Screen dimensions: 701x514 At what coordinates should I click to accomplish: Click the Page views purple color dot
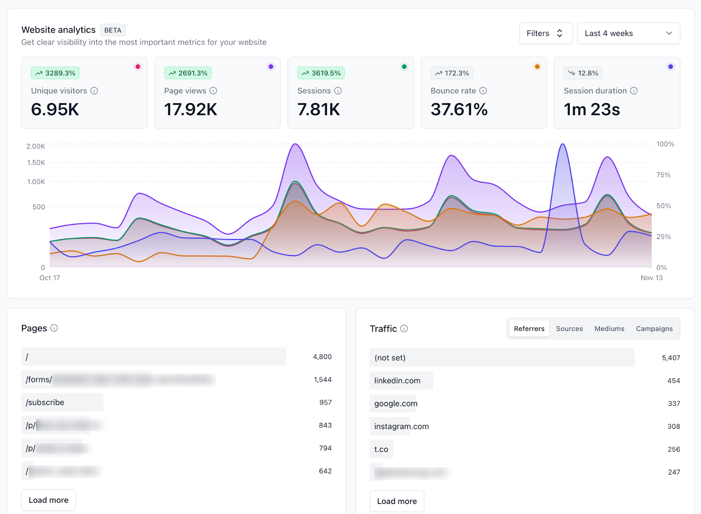point(271,67)
